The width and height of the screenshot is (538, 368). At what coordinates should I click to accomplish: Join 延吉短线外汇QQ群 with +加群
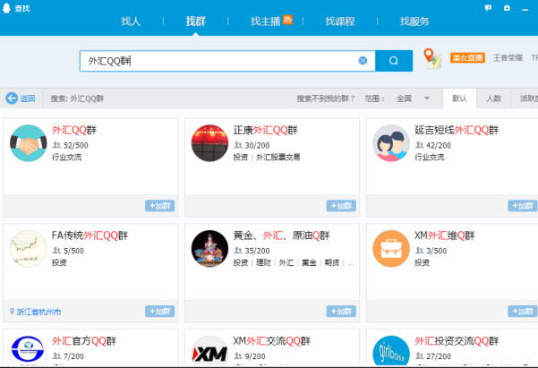click(x=523, y=206)
